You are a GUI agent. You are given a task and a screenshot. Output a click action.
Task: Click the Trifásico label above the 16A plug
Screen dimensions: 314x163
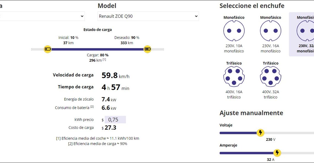234,63
